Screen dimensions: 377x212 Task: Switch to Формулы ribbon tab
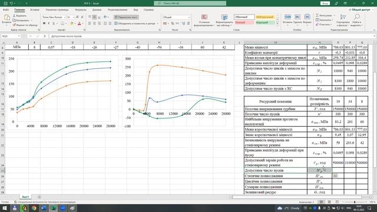coord(81,10)
